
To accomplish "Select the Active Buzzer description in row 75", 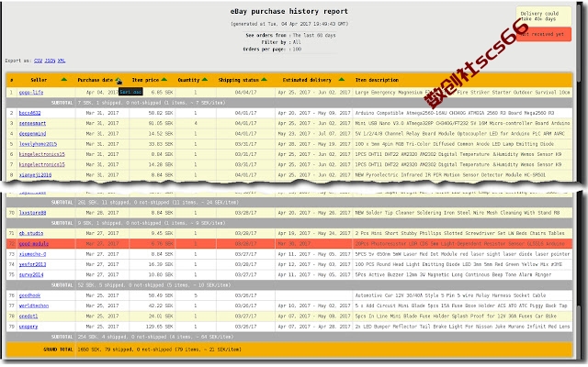I will [453, 274].
